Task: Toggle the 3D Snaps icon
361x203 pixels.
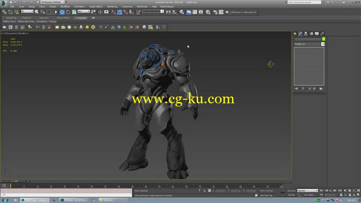Action: (x=113, y=12)
